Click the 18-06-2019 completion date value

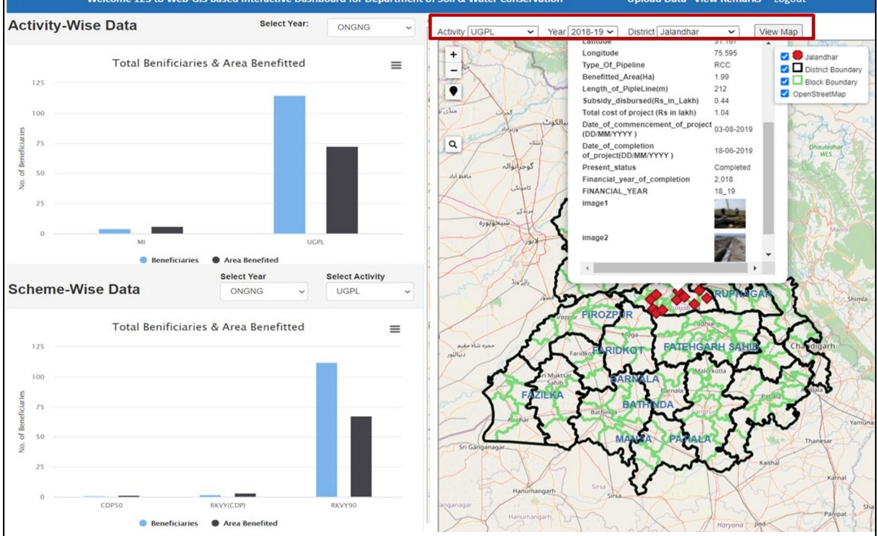tap(733, 151)
